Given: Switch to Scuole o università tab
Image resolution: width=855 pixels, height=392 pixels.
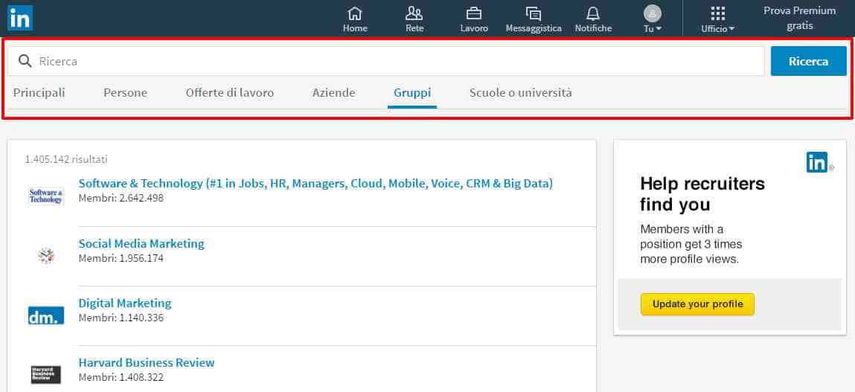Looking at the screenshot, I should pyautogui.click(x=521, y=93).
